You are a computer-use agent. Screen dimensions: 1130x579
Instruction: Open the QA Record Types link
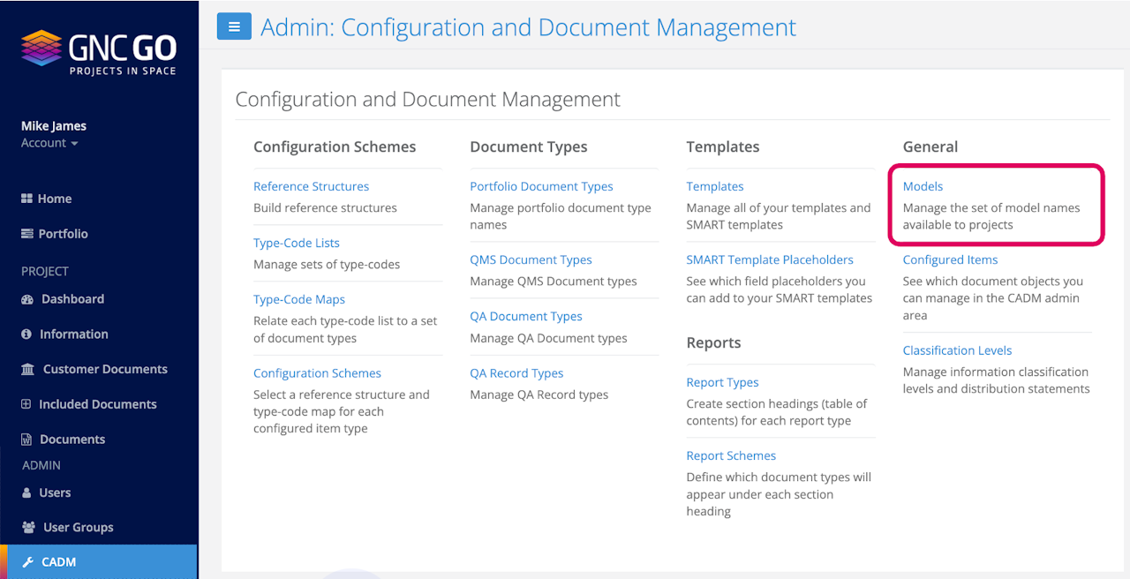pyautogui.click(x=516, y=373)
